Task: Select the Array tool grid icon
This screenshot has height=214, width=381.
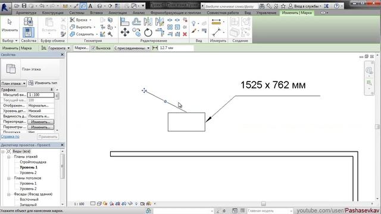Action: [170, 27]
